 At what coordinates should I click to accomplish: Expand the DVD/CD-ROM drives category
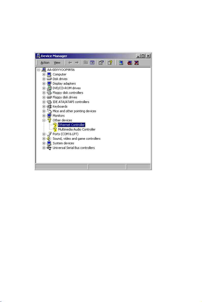point(44,88)
